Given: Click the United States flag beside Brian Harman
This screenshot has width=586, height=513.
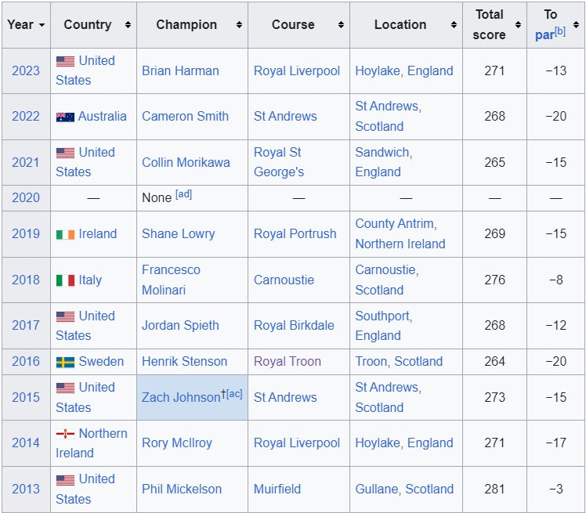Looking at the screenshot, I should point(65,61).
